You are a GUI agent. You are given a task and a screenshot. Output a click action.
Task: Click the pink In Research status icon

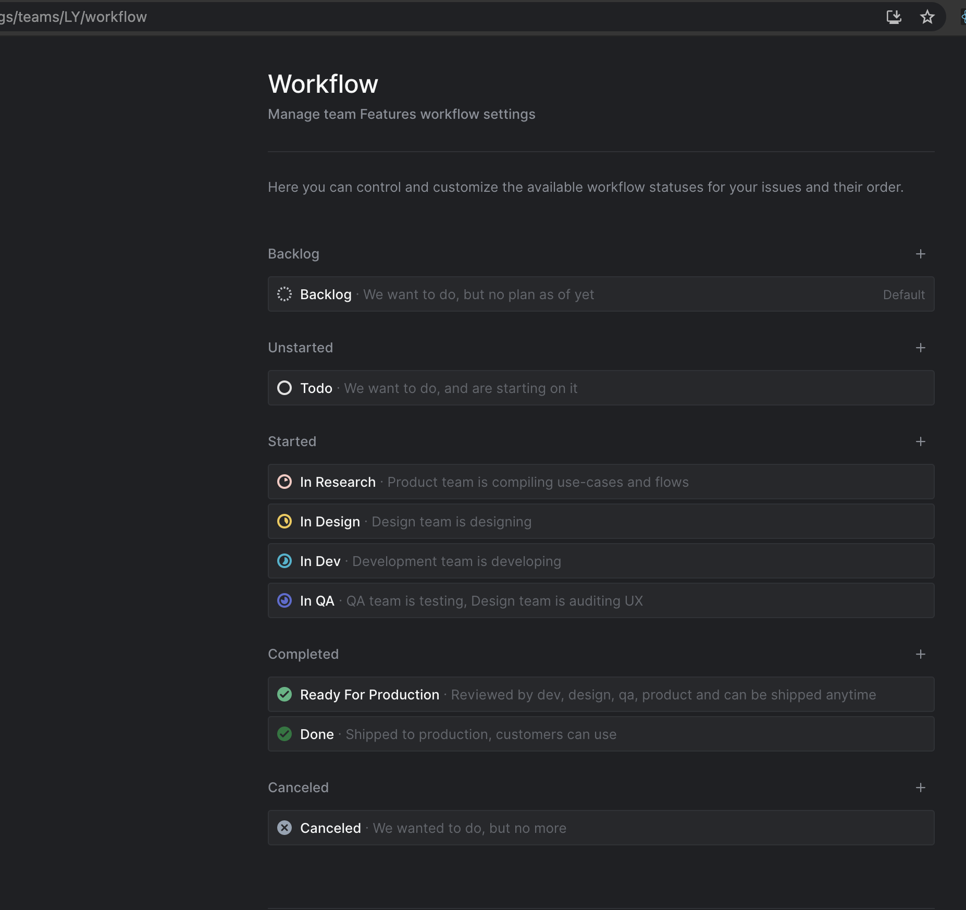tap(284, 482)
